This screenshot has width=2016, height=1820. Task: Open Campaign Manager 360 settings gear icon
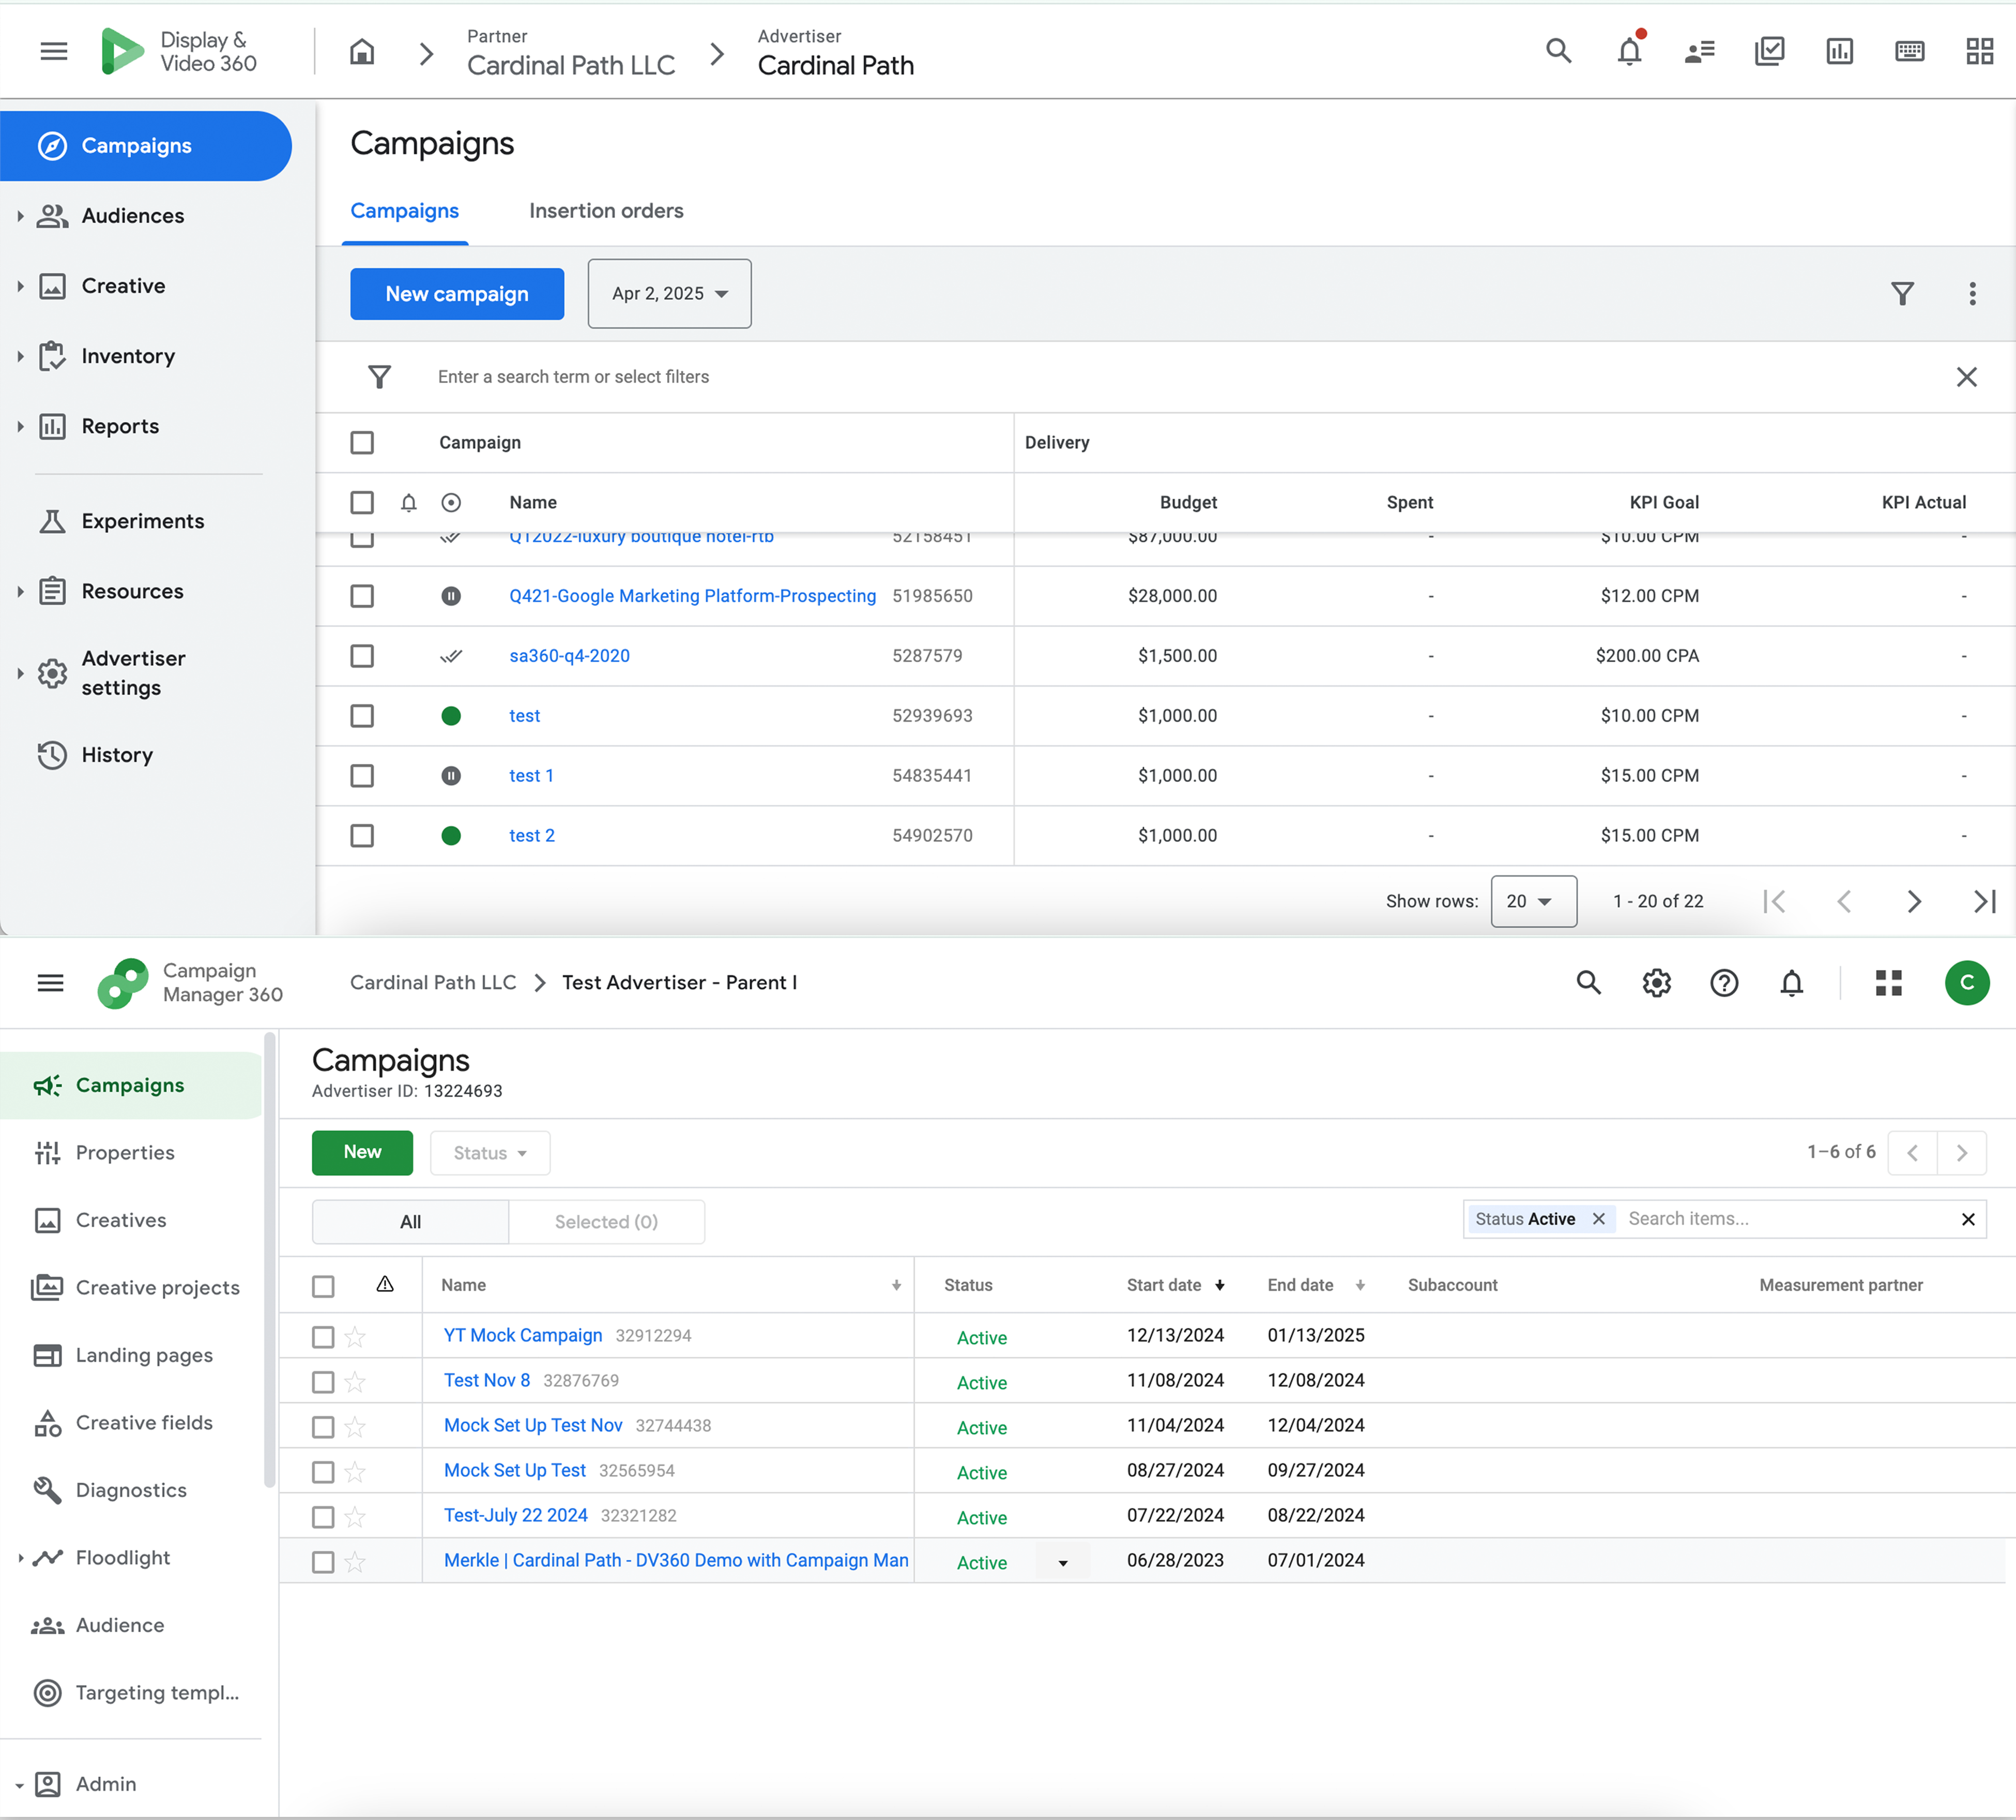(x=1656, y=983)
